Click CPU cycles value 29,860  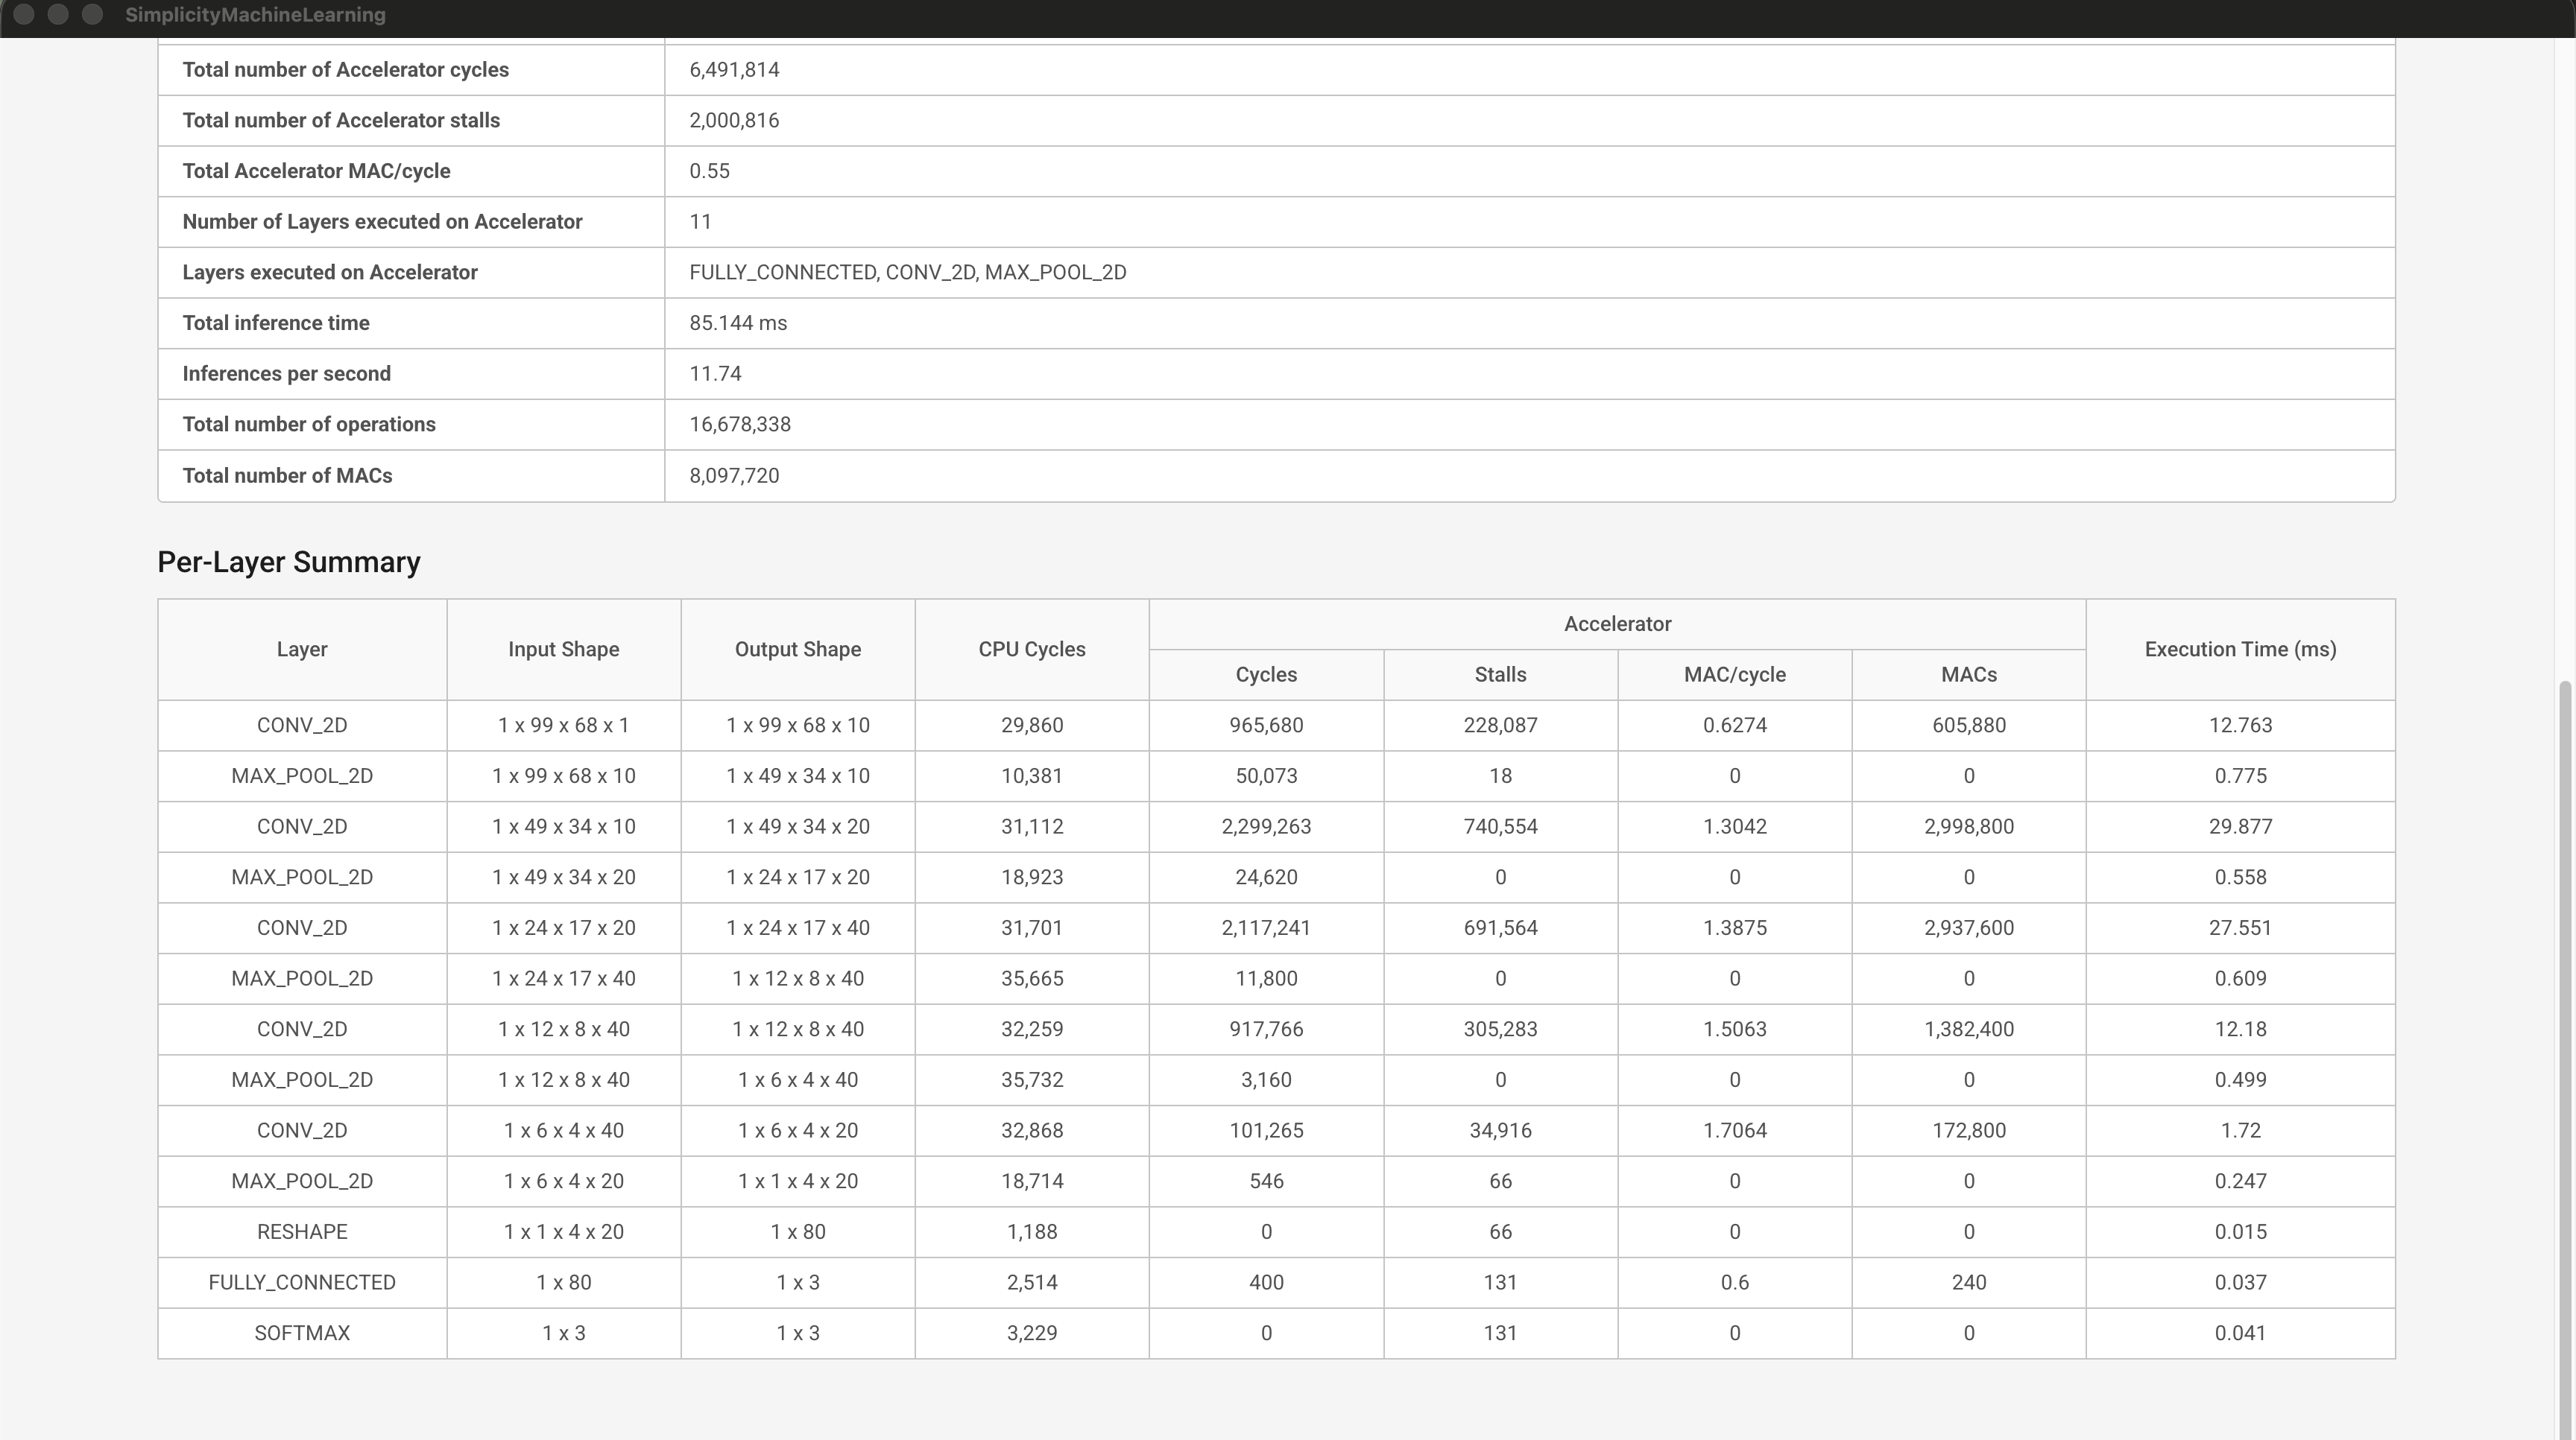(x=1032, y=726)
